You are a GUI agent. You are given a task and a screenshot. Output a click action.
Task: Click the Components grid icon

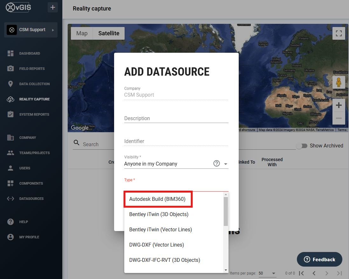click(10, 183)
